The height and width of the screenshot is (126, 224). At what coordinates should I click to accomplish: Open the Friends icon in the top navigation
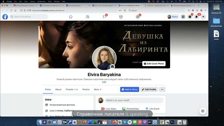[87, 17]
